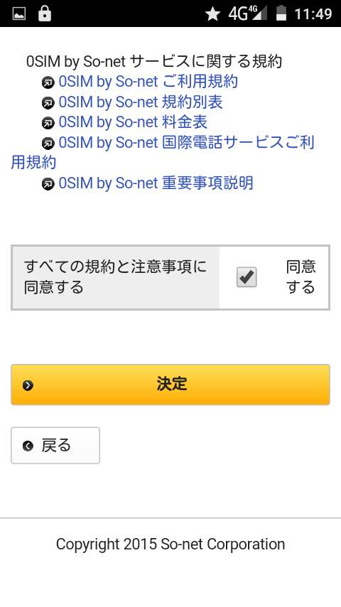Open the 0SIM by So-net 重要事項説明 link

tap(156, 183)
